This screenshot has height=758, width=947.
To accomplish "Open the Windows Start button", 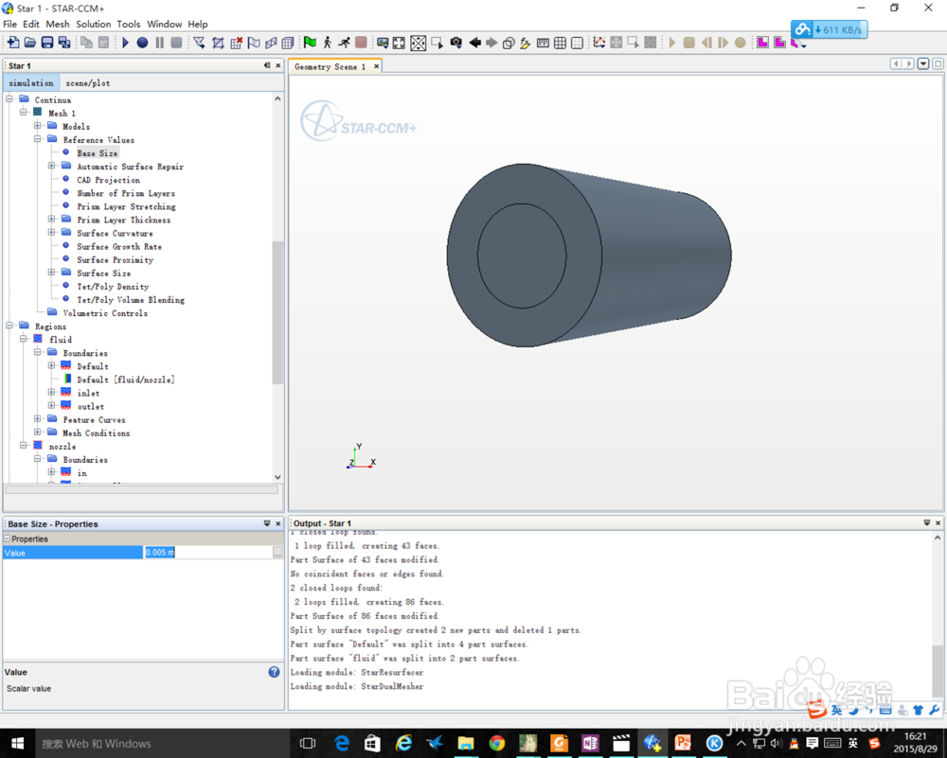I will [17, 744].
